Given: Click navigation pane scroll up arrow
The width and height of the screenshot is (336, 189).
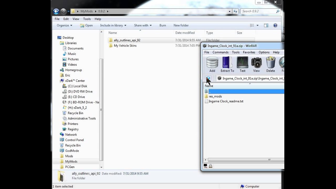Looking at the screenshot, I should point(101,32).
